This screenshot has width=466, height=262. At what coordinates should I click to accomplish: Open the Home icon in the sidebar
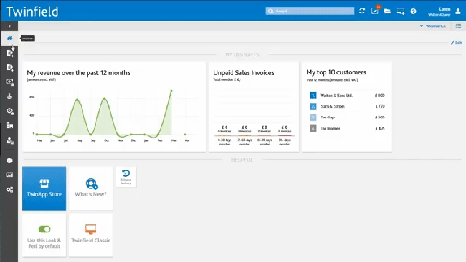(9, 38)
